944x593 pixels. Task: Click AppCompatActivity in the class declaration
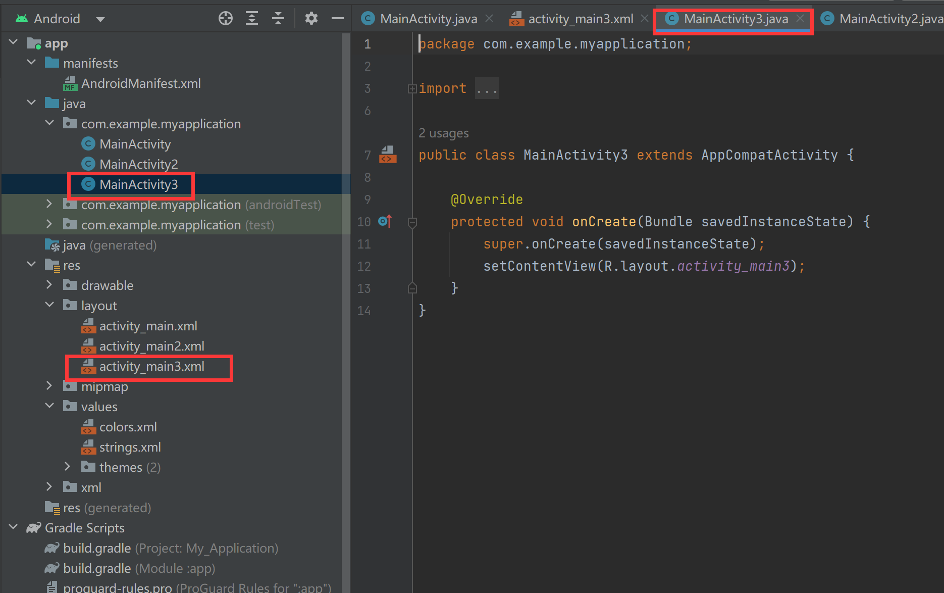click(769, 155)
